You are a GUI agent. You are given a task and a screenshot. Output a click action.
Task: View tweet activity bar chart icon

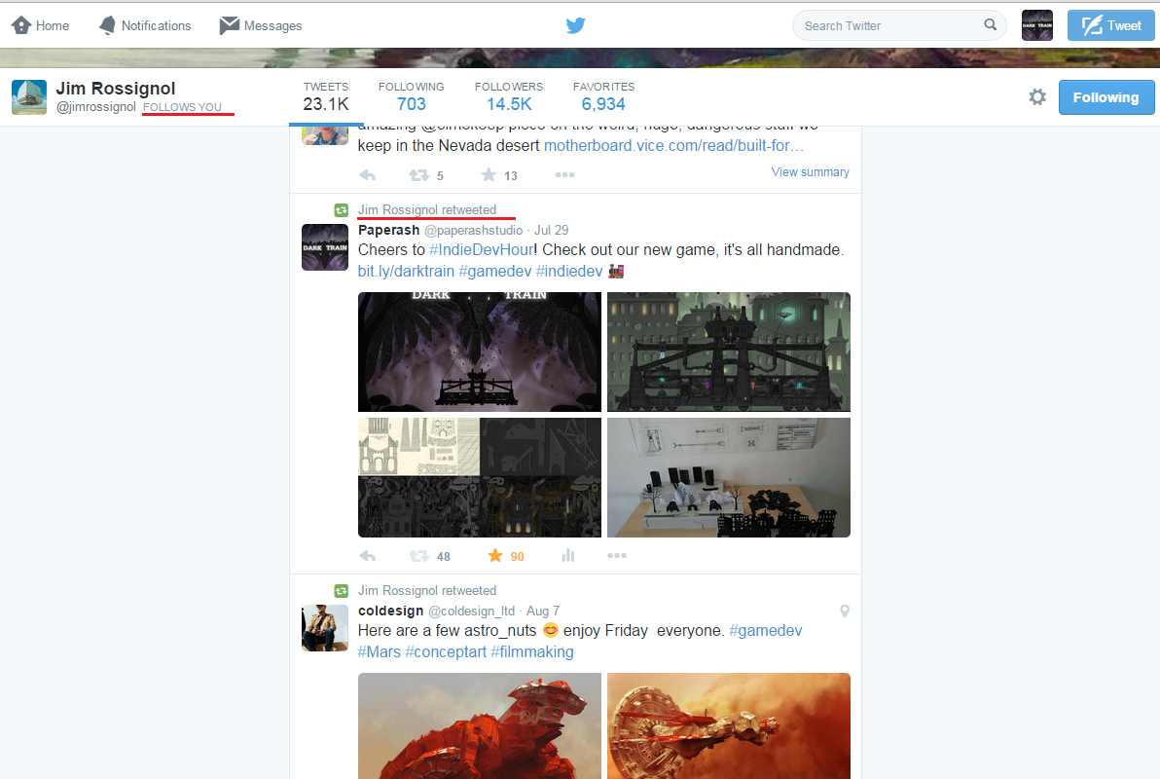coord(568,555)
